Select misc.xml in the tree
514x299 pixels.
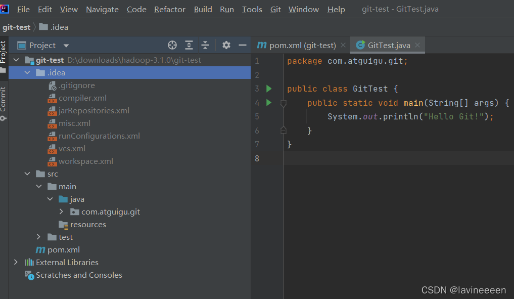tap(74, 123)
